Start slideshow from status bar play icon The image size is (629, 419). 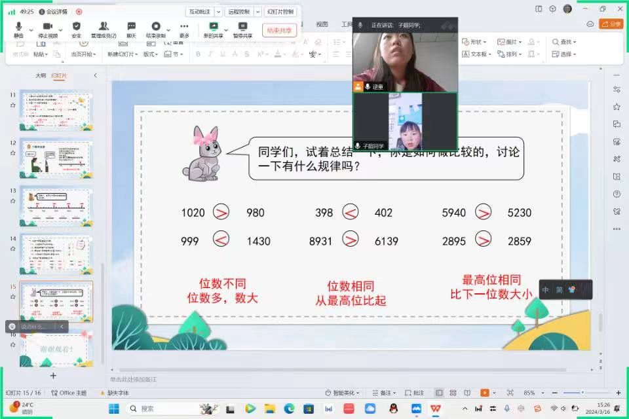click(484, 393)
